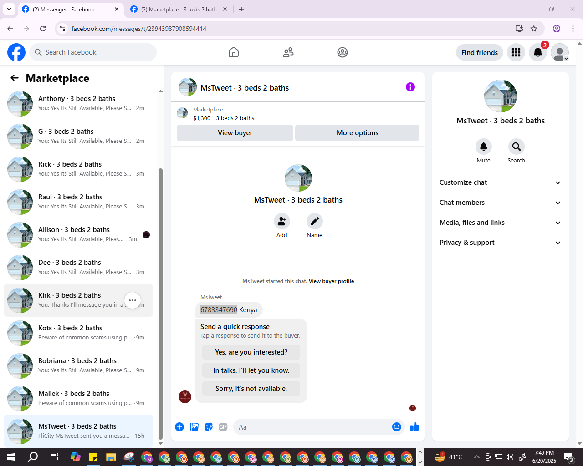
Task: Open Sticky Notes from taskbar
Action: tap(93, 457)
